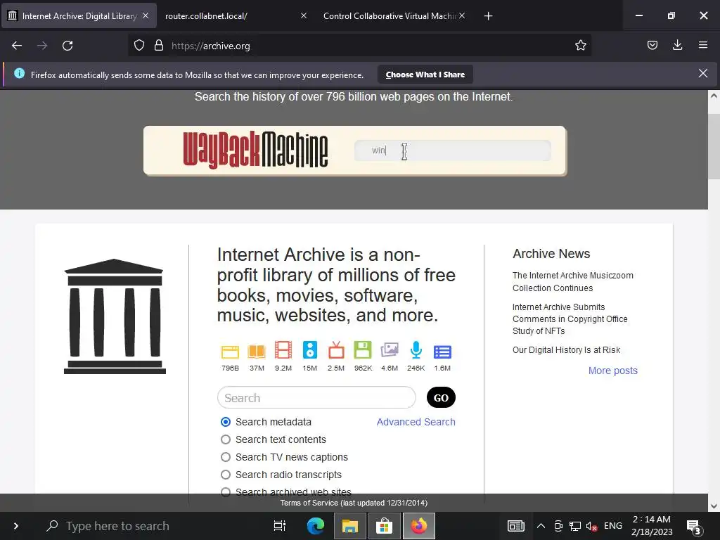Image resolution: width=720 pixels, height=540 pixels.
Task: Bookmark this page with the star
Action: click(x=580, y=46)
